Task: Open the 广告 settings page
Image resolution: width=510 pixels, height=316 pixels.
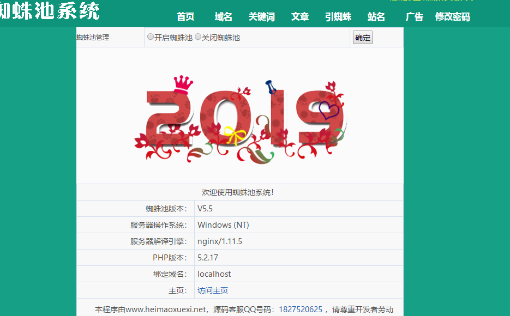Action: pyautogui.click(x=415, y=17)
